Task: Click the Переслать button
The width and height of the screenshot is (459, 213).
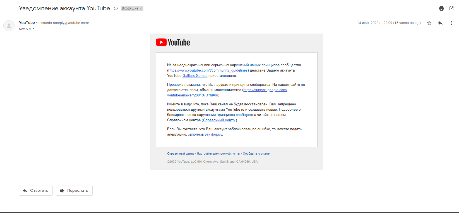Action: pos(74,191)
